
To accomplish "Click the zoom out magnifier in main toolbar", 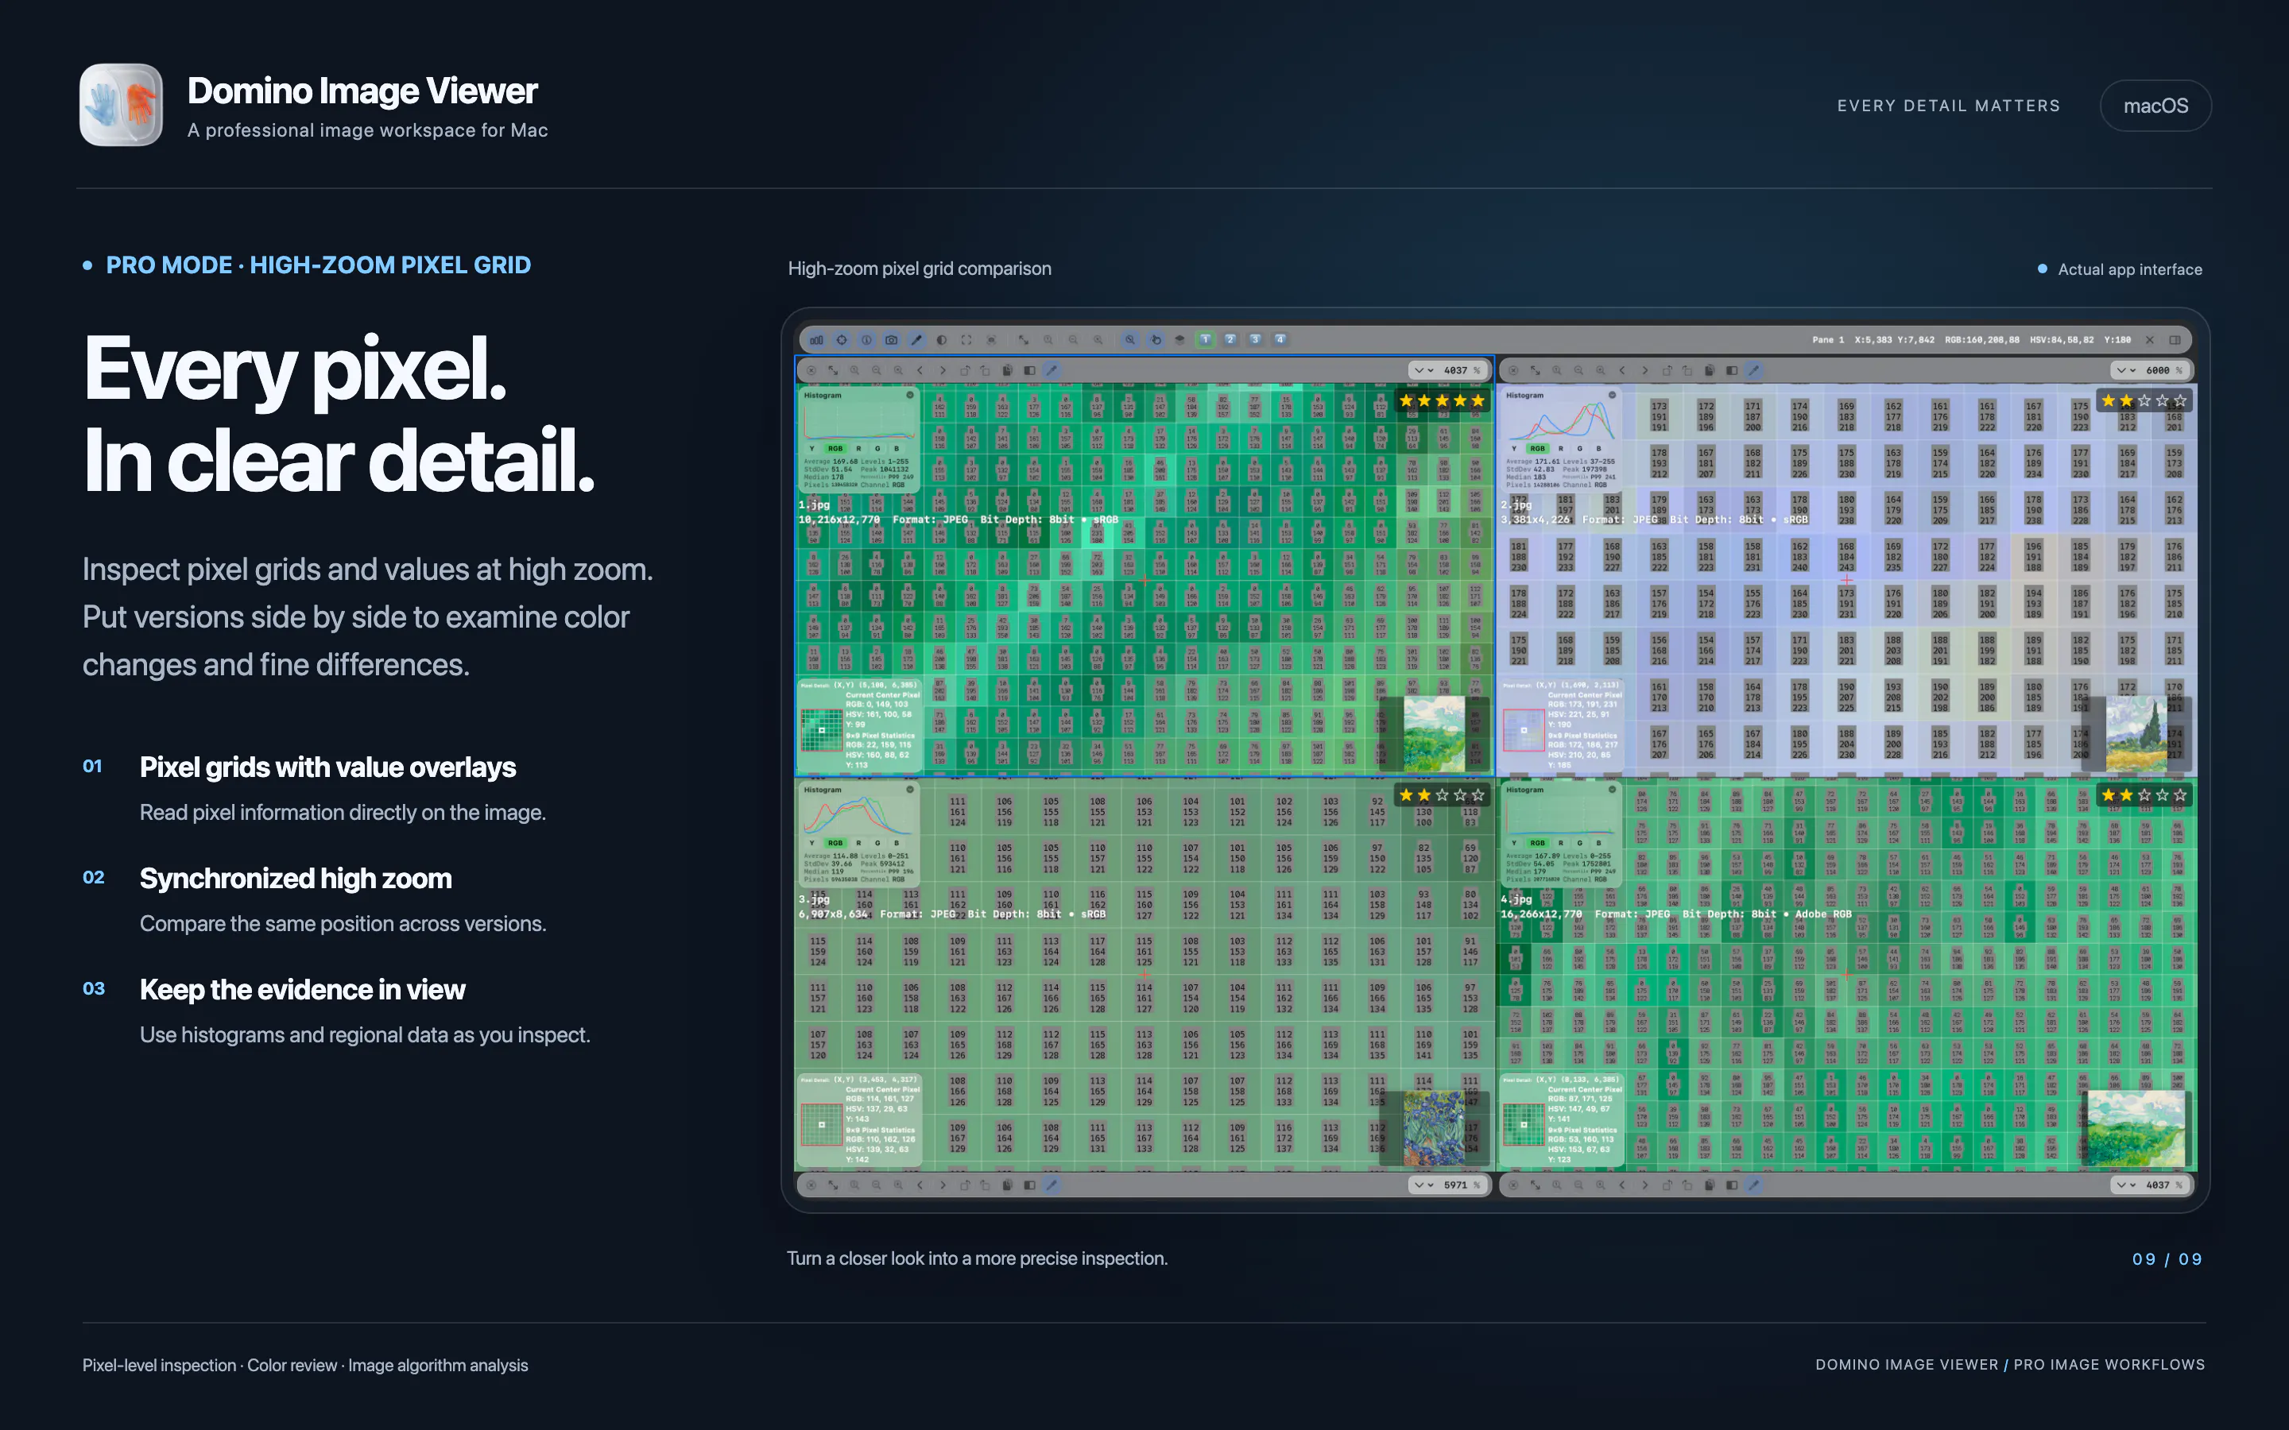I will point(1073,339).
